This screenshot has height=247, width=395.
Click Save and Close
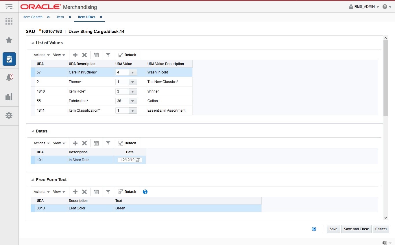[356, 229]
